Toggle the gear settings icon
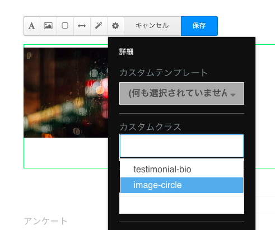The width and height of the screenshot is (275, 230). [x=115, y=26]
